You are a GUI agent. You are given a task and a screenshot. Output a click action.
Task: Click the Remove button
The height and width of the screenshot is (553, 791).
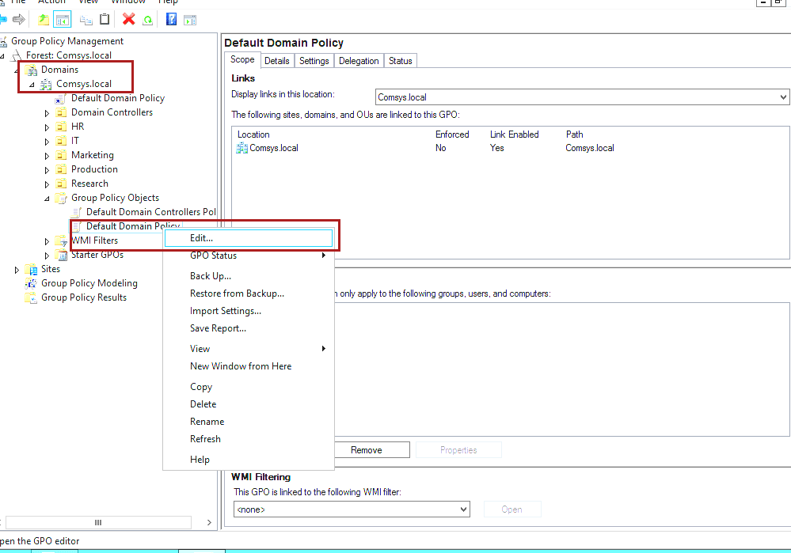371,449
